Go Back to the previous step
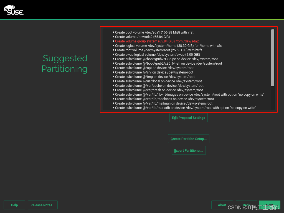 (x=246, y=205)
